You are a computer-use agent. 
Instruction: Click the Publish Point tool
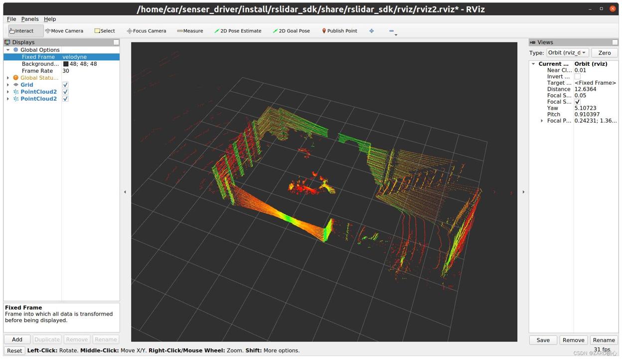(339, 31)
